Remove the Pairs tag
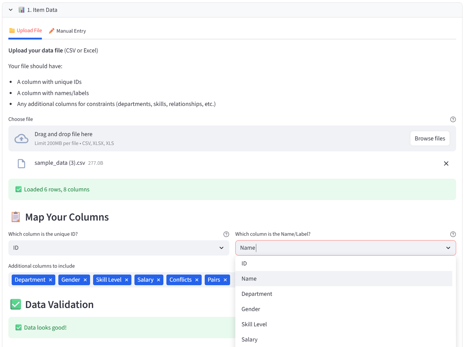 pos(225,280)
